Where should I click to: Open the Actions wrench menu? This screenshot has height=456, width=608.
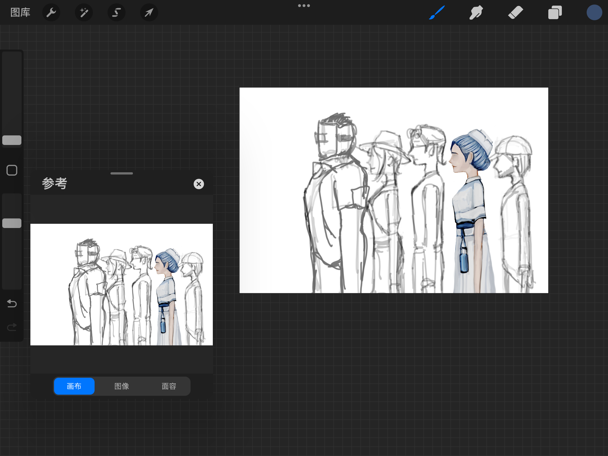[x=51, y=12]
